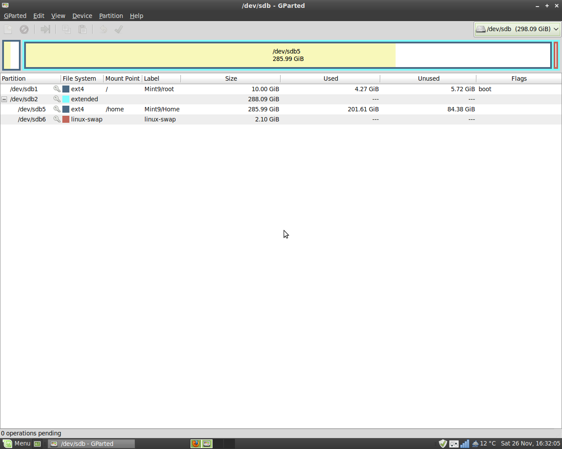Open the View menu
The image size is (562, 449).
pos(58,16)
